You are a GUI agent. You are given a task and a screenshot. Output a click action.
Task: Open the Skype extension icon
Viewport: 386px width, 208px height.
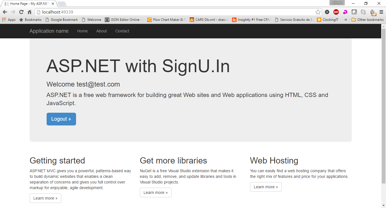coord(363,12)
